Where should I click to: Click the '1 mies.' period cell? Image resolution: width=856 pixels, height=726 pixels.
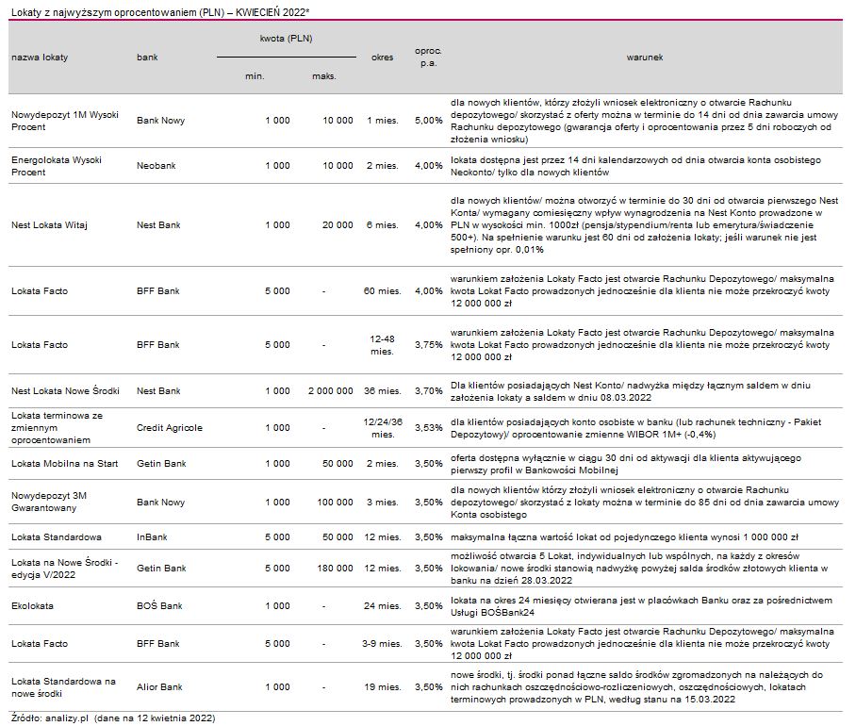tap(382, 121)
